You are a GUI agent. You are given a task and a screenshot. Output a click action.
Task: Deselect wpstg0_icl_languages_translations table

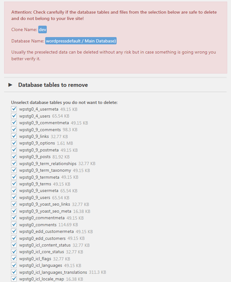pos(14,272)
